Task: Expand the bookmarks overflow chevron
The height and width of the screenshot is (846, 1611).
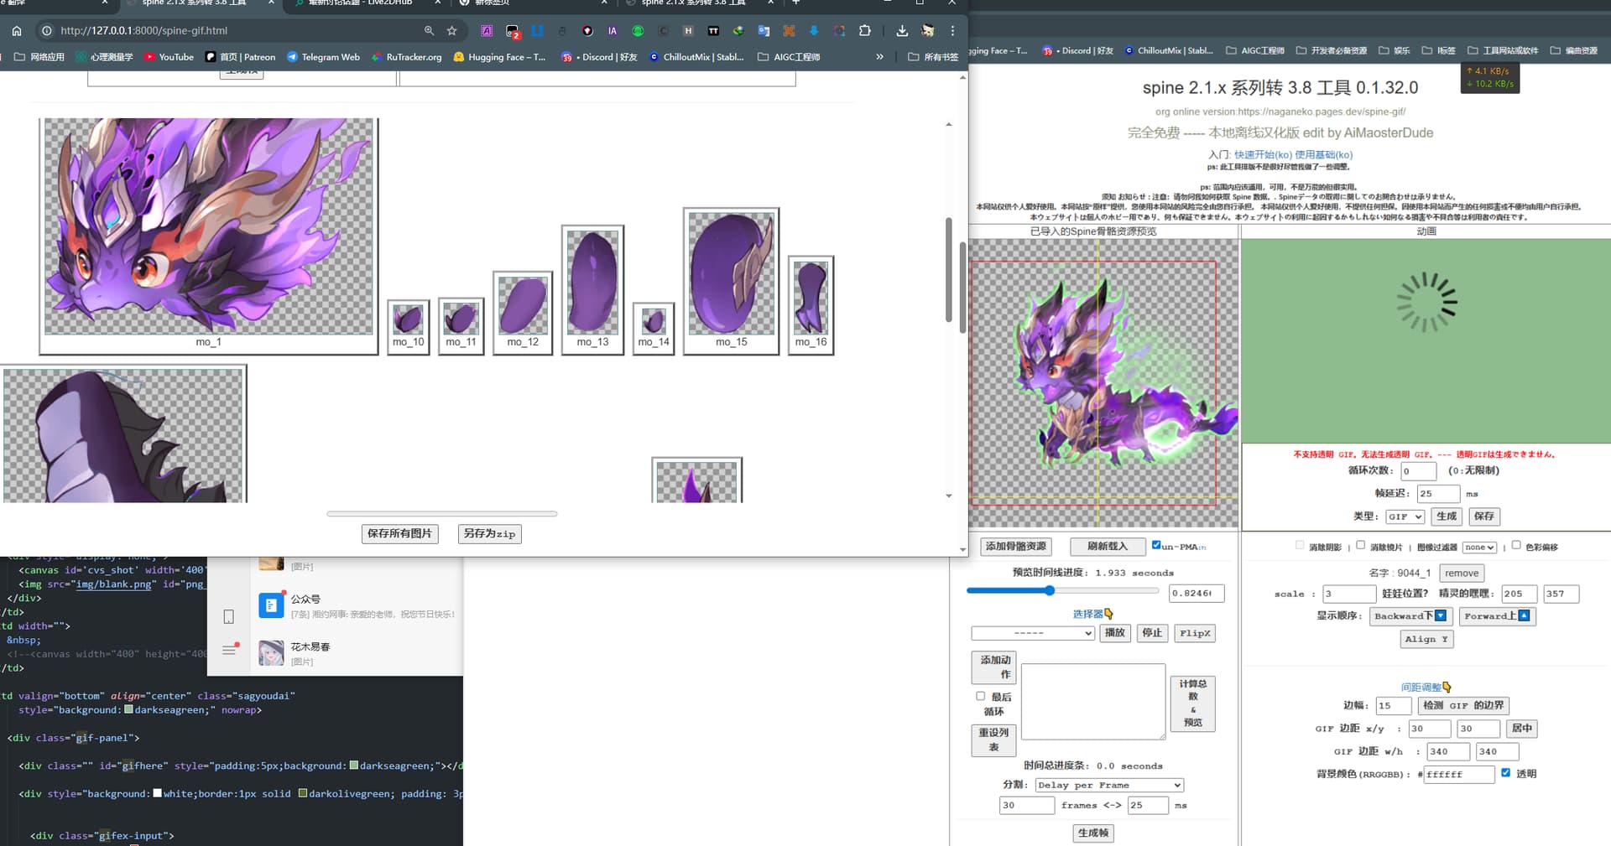Action: (879, 57)
